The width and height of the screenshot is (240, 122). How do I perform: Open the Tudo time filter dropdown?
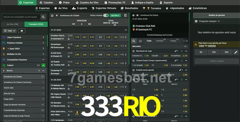pos(10,31)
